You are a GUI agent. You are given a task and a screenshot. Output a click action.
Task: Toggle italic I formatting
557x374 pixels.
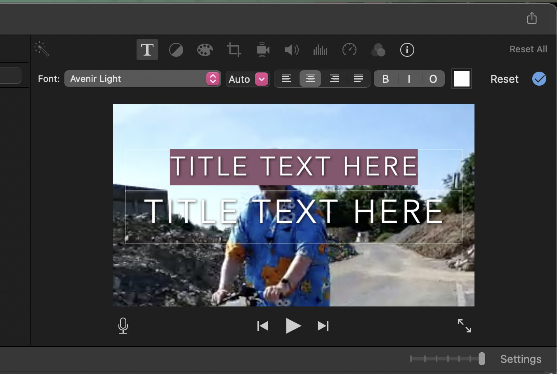409,79
